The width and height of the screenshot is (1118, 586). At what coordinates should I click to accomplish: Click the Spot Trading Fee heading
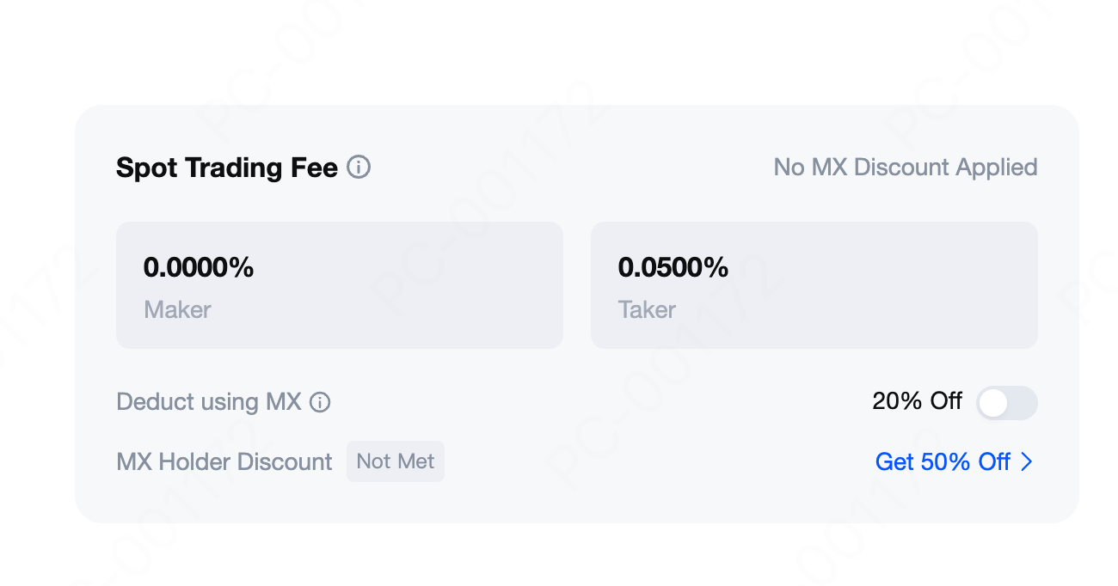(226, 168)
